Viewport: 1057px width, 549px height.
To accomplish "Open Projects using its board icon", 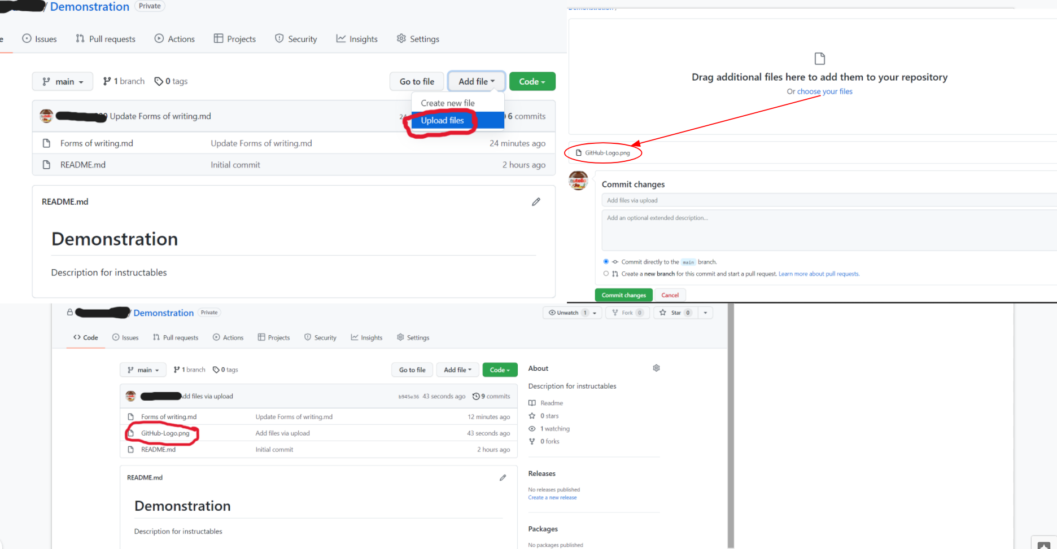I will (x=218, y=38).
